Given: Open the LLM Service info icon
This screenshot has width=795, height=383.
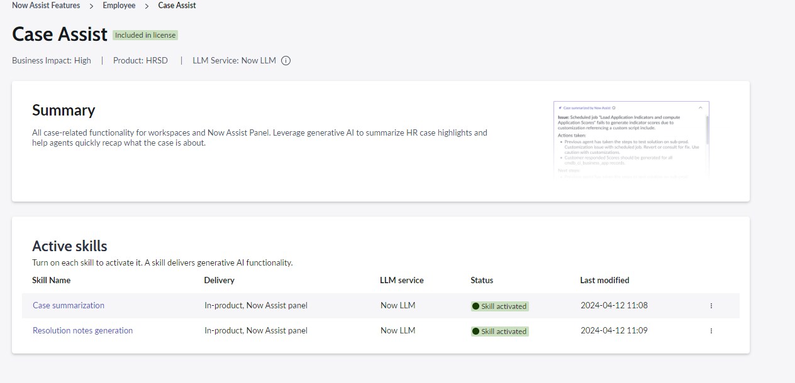Looking at the screenshot, I should coord(286,61).
